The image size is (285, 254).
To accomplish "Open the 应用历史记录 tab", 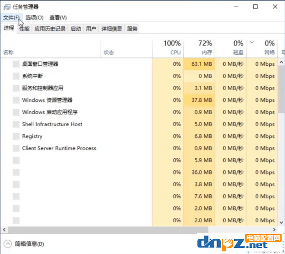I will (x=50, y=28).
